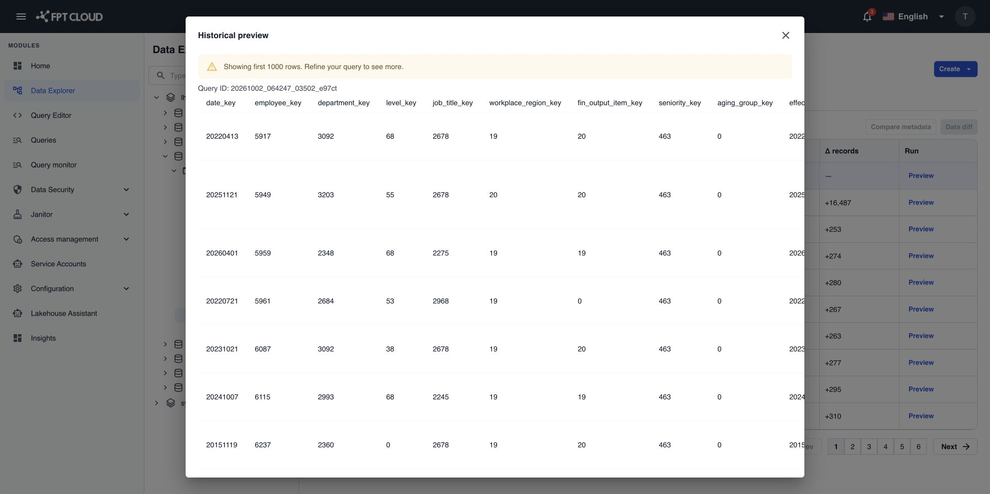Open the English language dropdown
Screen dimensions: 990x494
(x=913, y=17)
